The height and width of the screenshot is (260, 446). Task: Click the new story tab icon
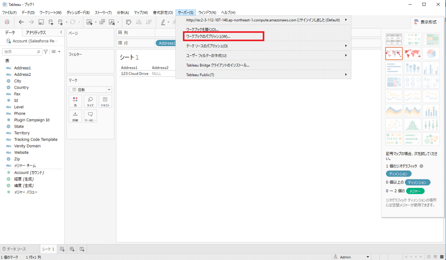tap(82, 249)
